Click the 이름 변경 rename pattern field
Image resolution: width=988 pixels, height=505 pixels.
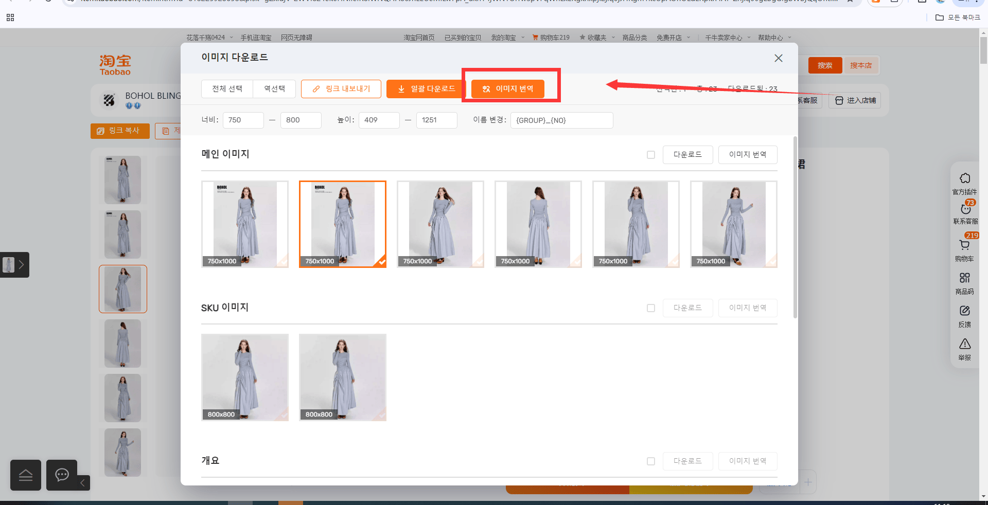561,120
